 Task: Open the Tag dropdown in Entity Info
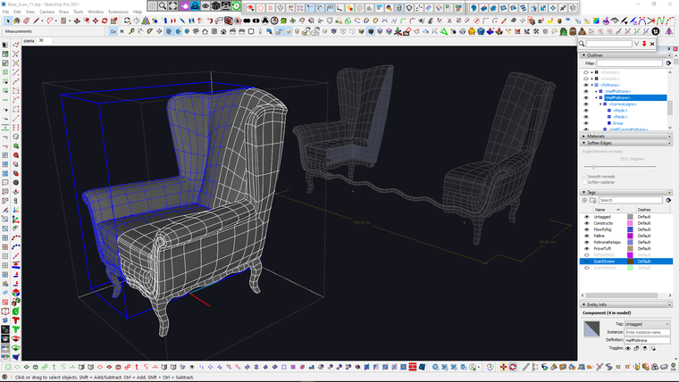click(645, 324)
